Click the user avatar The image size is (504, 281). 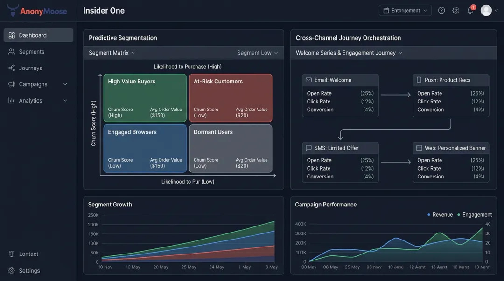(486, 10)
